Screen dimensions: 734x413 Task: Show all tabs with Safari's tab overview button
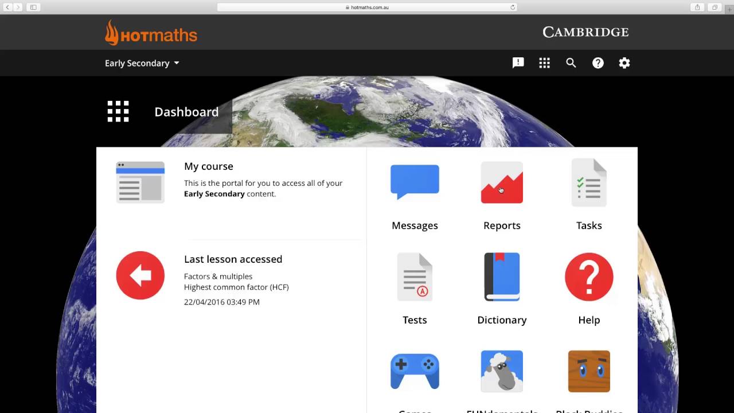pos(715,7)
